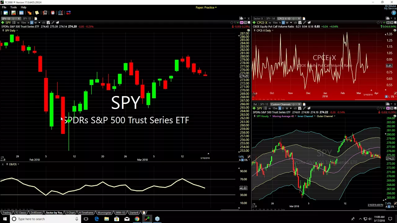Open the library books icon in toolbar
397x223 pixels.
click(60, 13)
